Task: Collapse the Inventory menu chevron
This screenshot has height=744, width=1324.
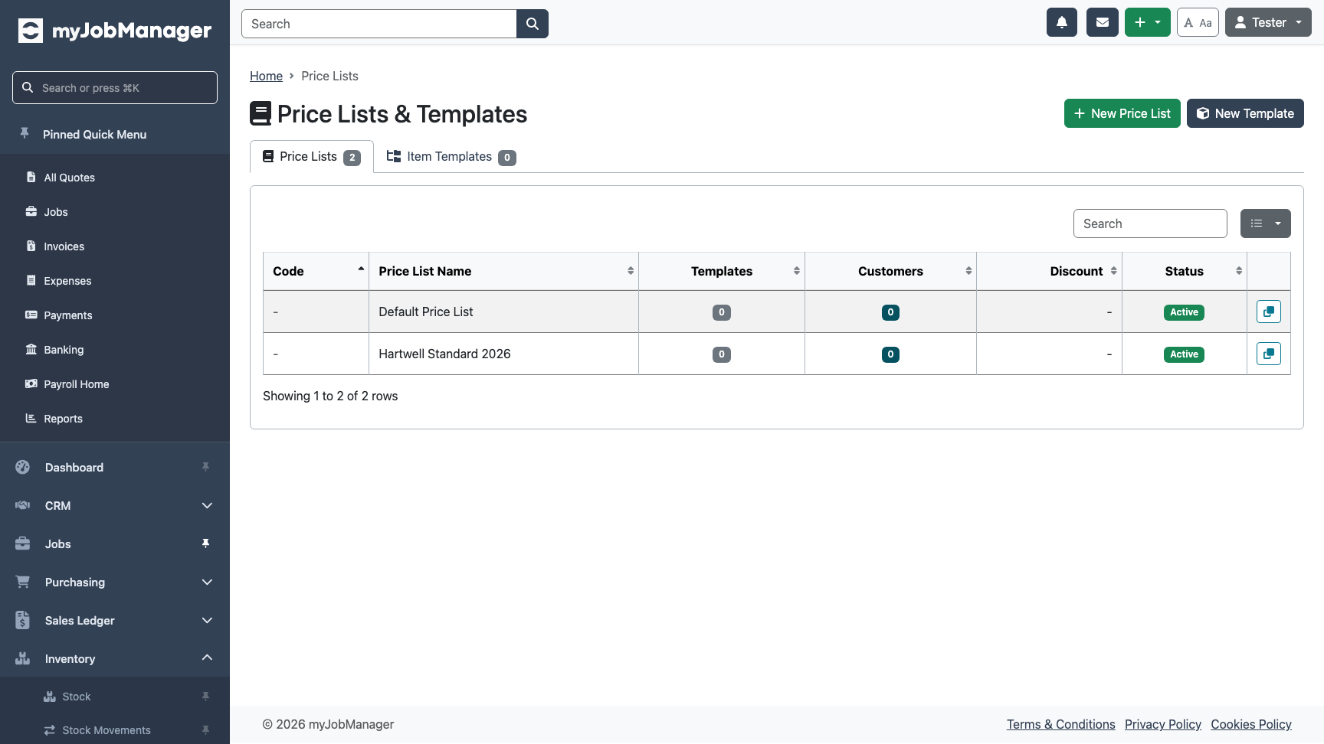Action: coord(207,658)
